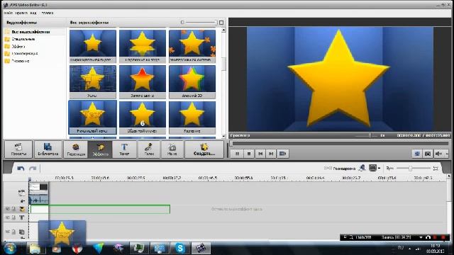The image size is (454, 255).
Task: Click the effects list scroll-down arrow
Action: click(223, 136)
